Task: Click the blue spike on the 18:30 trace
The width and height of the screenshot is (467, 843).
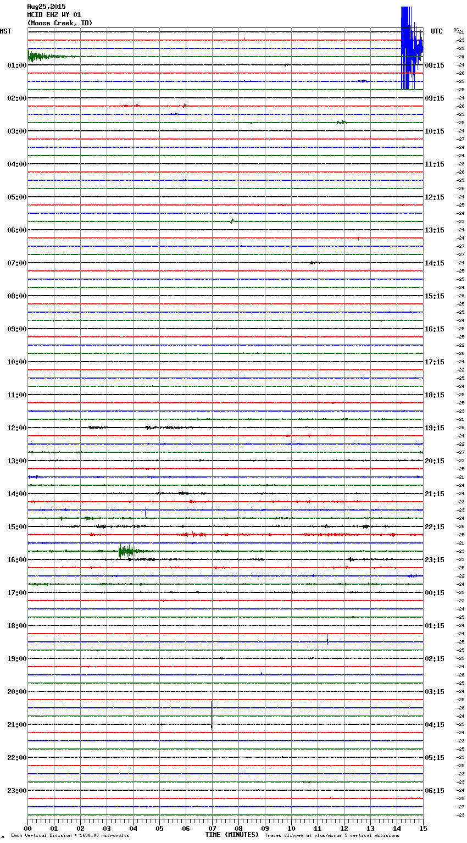Action: click(x=327, y=640)
